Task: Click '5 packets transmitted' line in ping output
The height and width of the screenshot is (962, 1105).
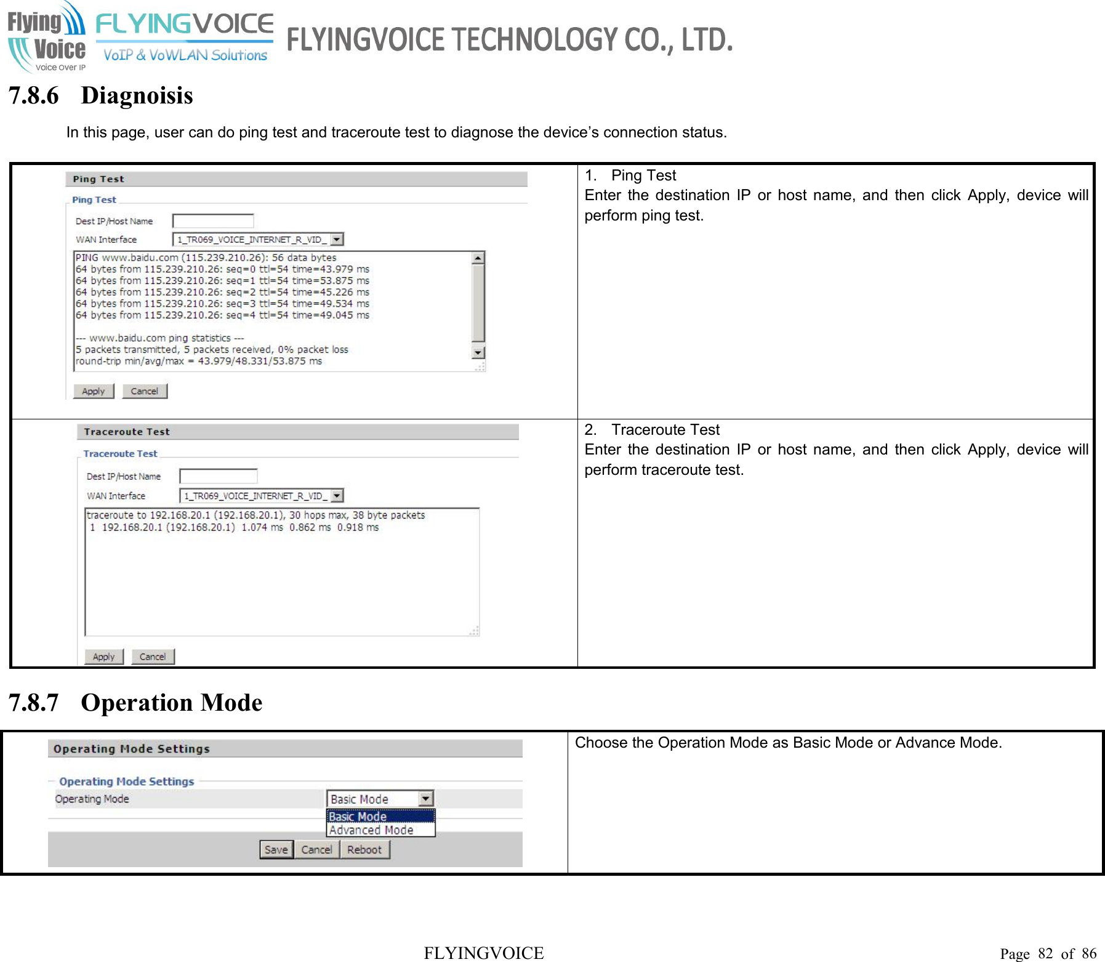Action: pyautogui.click(x=212, y=350)
